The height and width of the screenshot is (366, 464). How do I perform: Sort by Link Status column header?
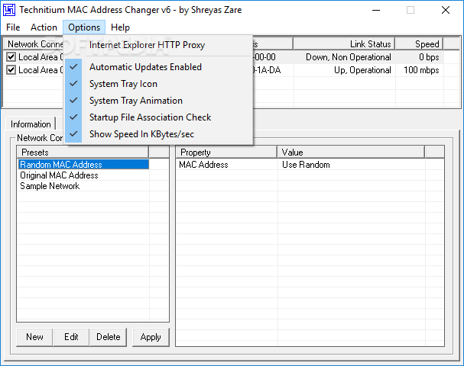click(344, 44)
